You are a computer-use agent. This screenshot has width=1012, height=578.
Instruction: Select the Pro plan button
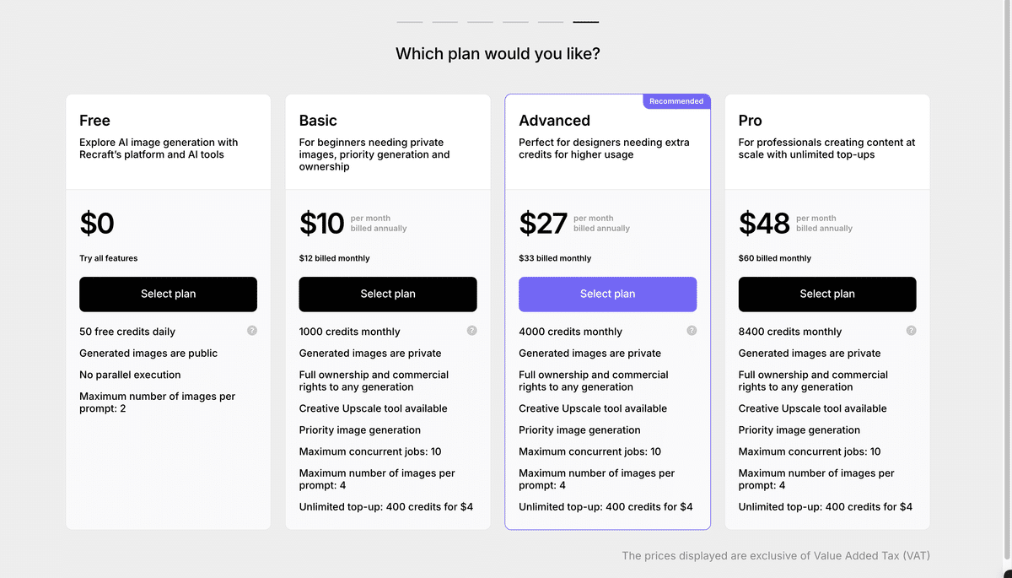click(x=827, y=294)
